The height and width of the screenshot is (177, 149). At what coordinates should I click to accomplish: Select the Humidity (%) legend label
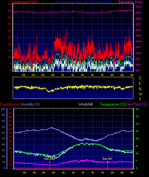point(30,104)
